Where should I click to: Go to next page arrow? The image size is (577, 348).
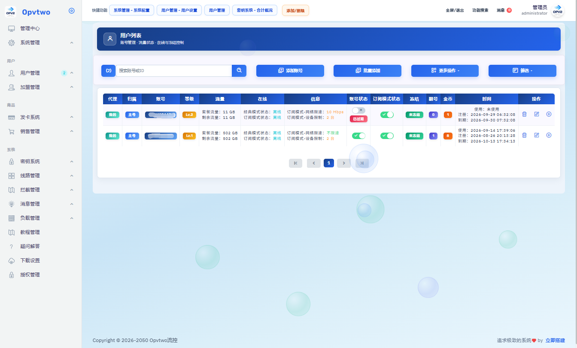(x=344, y=163)
